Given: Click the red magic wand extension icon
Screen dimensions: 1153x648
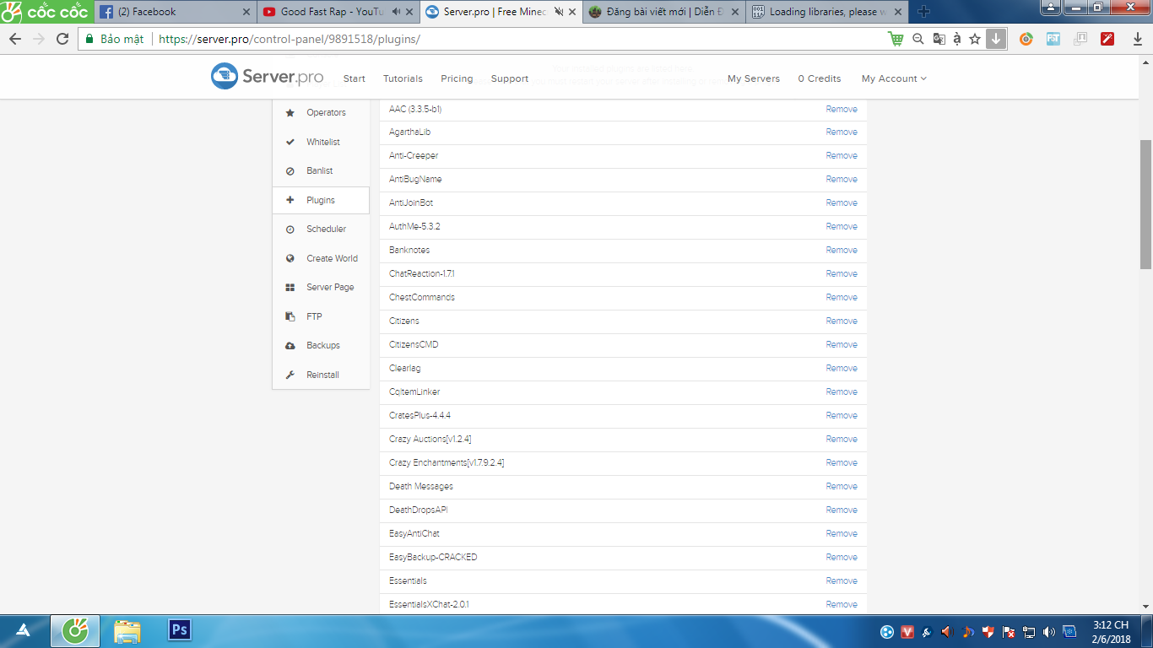Looking at the screenshot, I should click(1107, 39).
